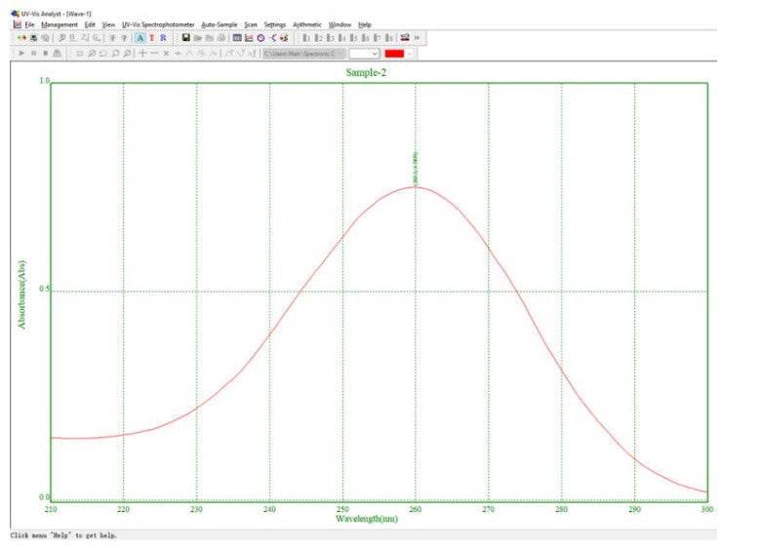Click the Play start scan button
This screenshot has width=759, height=549.
click(x=21, y=54)
